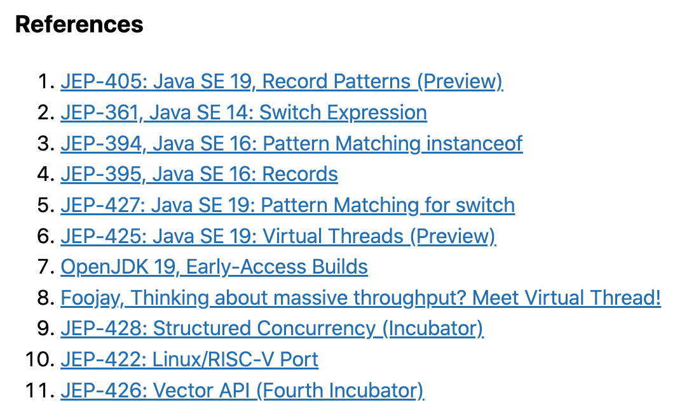This screenshot has width=675, height=419.
Task: Click list number 10 before JEP-422
Action: point(40,359)
